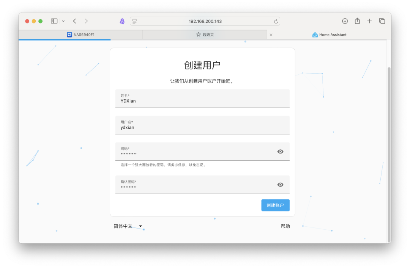Image resolution: width=410 pixels, height=268 pixels.
Task: Open the 帮助 link
Action: click(x=285, y=226)
